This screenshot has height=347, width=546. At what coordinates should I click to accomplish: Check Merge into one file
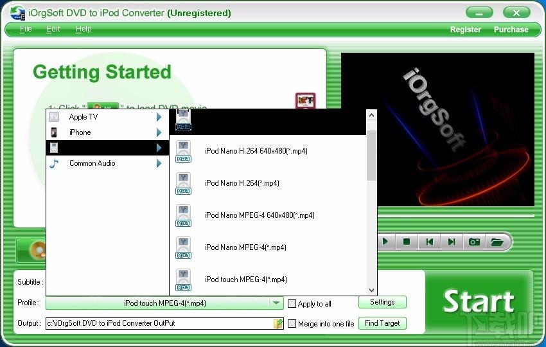(x=292, y=324)
